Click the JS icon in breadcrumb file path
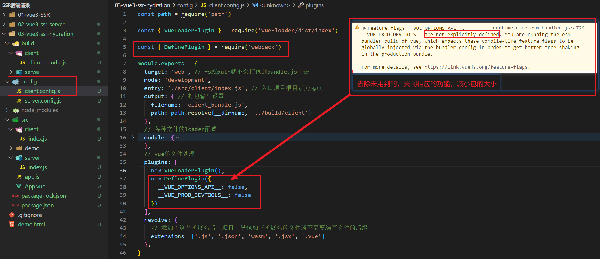The width and height of the screenshot is (600, 259). pyautogui.click(x=204, y=5)
